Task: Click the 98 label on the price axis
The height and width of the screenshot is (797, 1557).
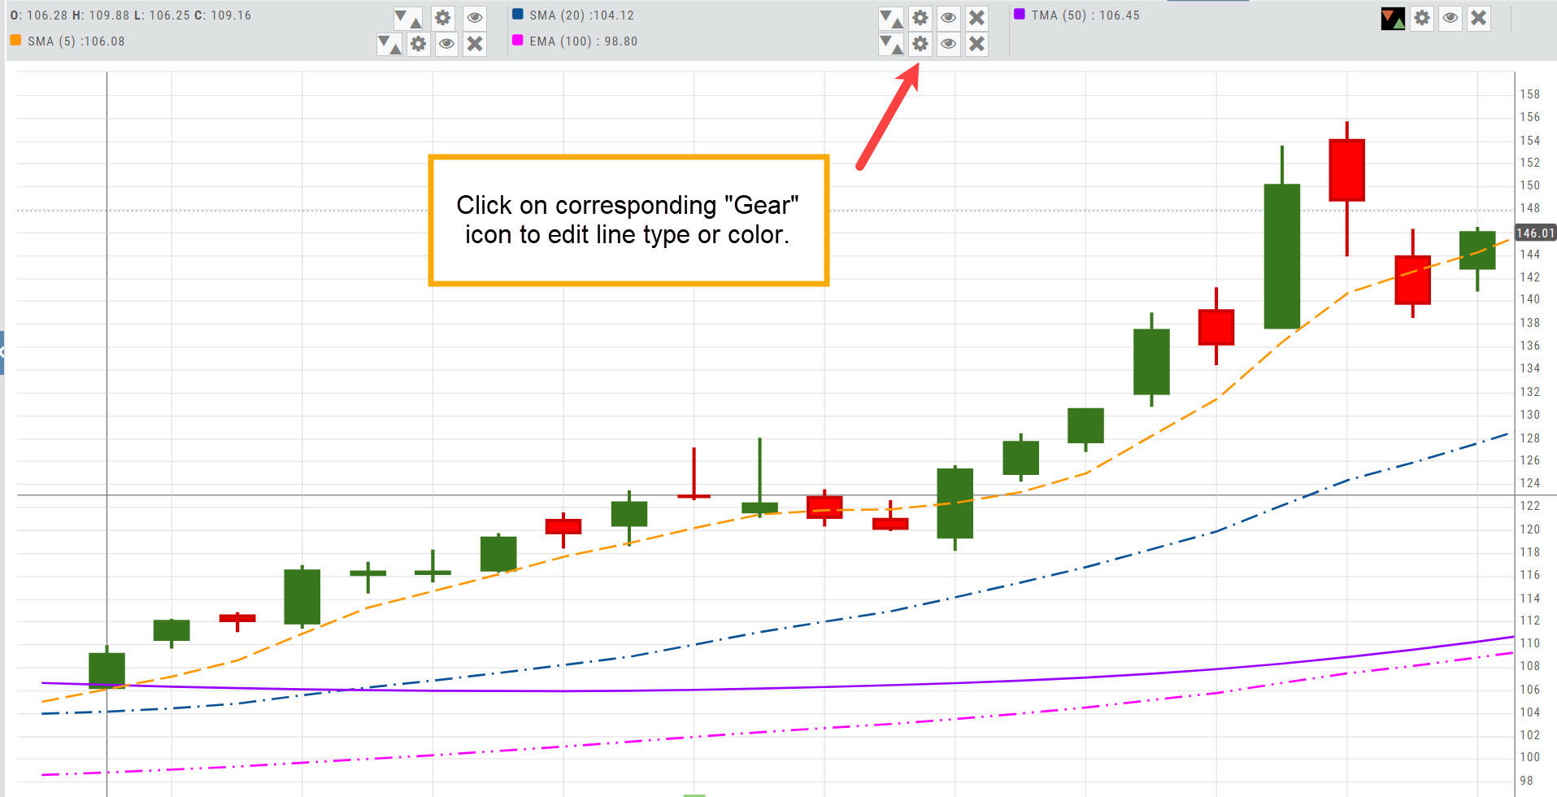Action: [x=1526, y=781]
